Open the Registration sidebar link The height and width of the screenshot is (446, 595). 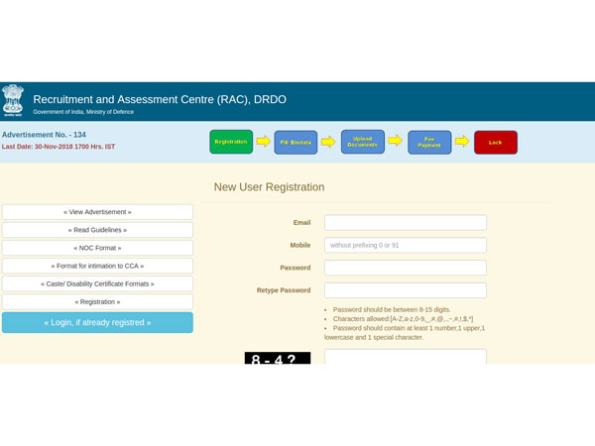97,302
